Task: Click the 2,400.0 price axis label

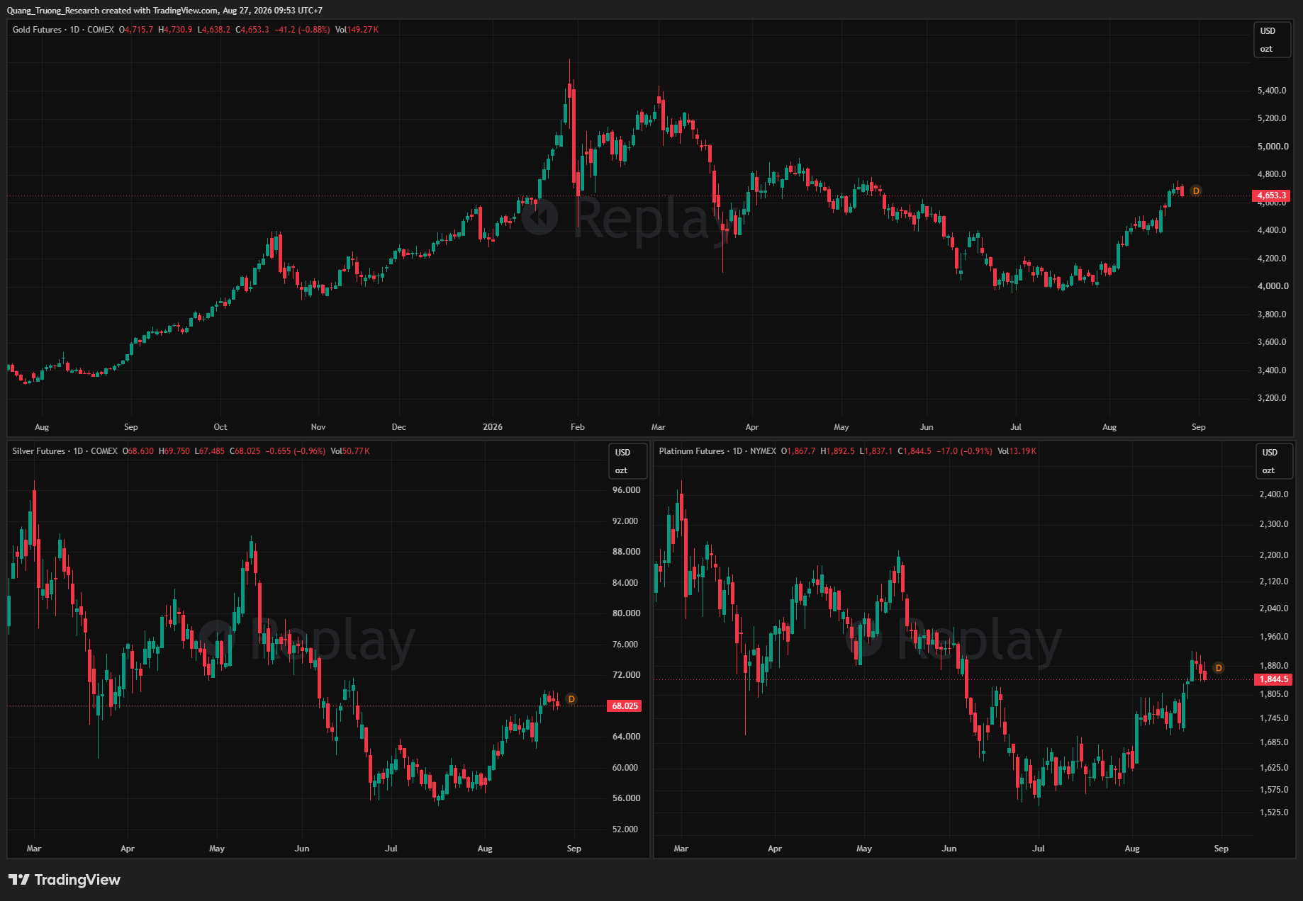Action: [x=1274, y=494]
